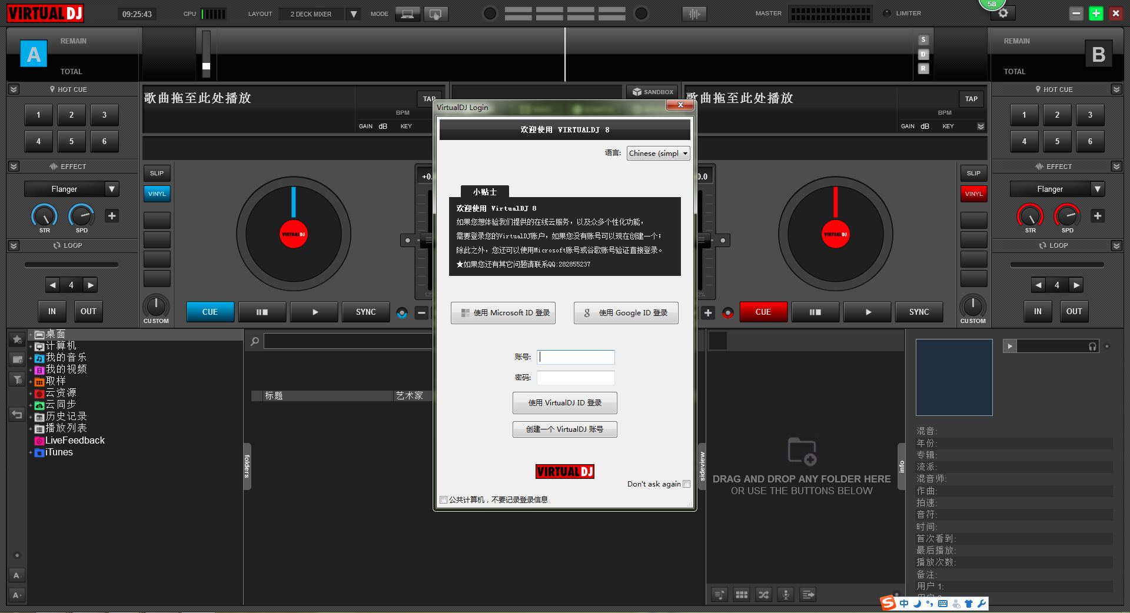This screenshot has width=1130, height=613.
Task: Toggle SLIP mode on deck B
Action: tap(973, 173)
